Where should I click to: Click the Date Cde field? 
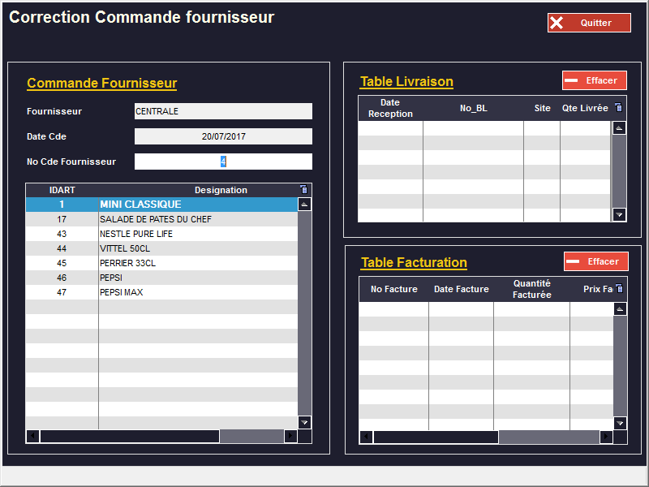point(223,136)
